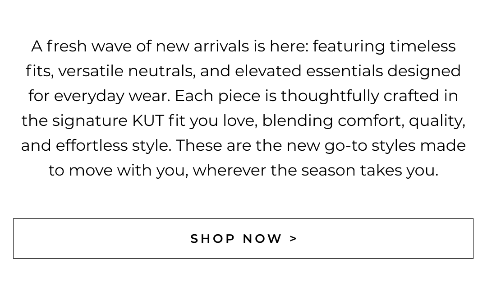Click the word "KUT" in the paragraph
Screen dimensions: 487x292
point(148,121)
